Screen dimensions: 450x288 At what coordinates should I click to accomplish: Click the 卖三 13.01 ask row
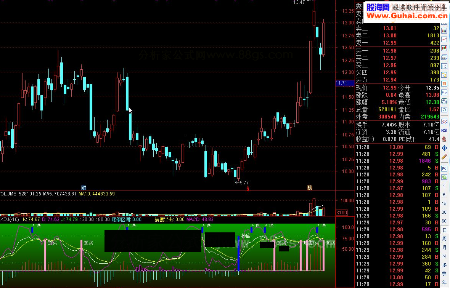coord(397,28)
